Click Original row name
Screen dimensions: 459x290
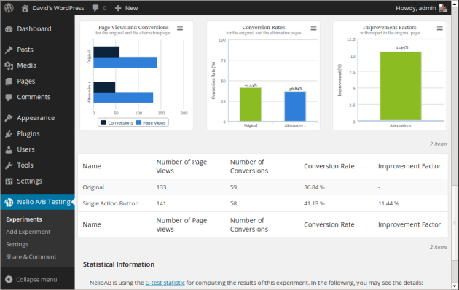pyautogui.click(x=93, y=187)
